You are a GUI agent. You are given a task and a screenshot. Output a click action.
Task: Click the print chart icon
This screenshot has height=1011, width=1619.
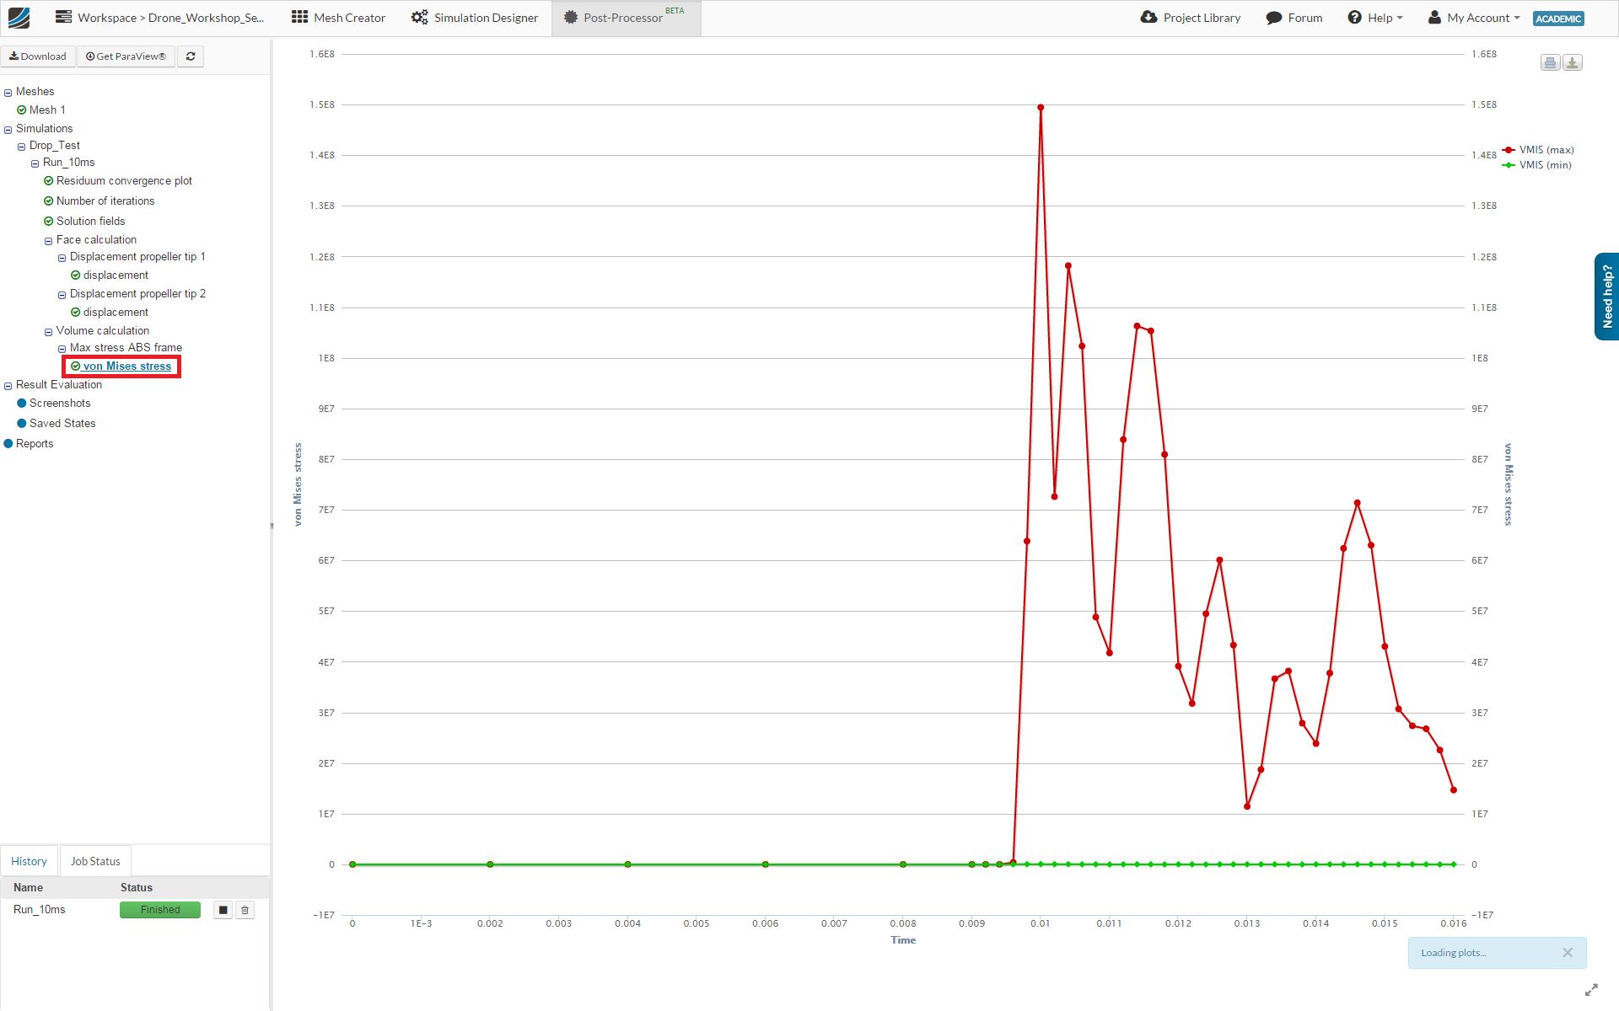click(x=1550, y=63)
